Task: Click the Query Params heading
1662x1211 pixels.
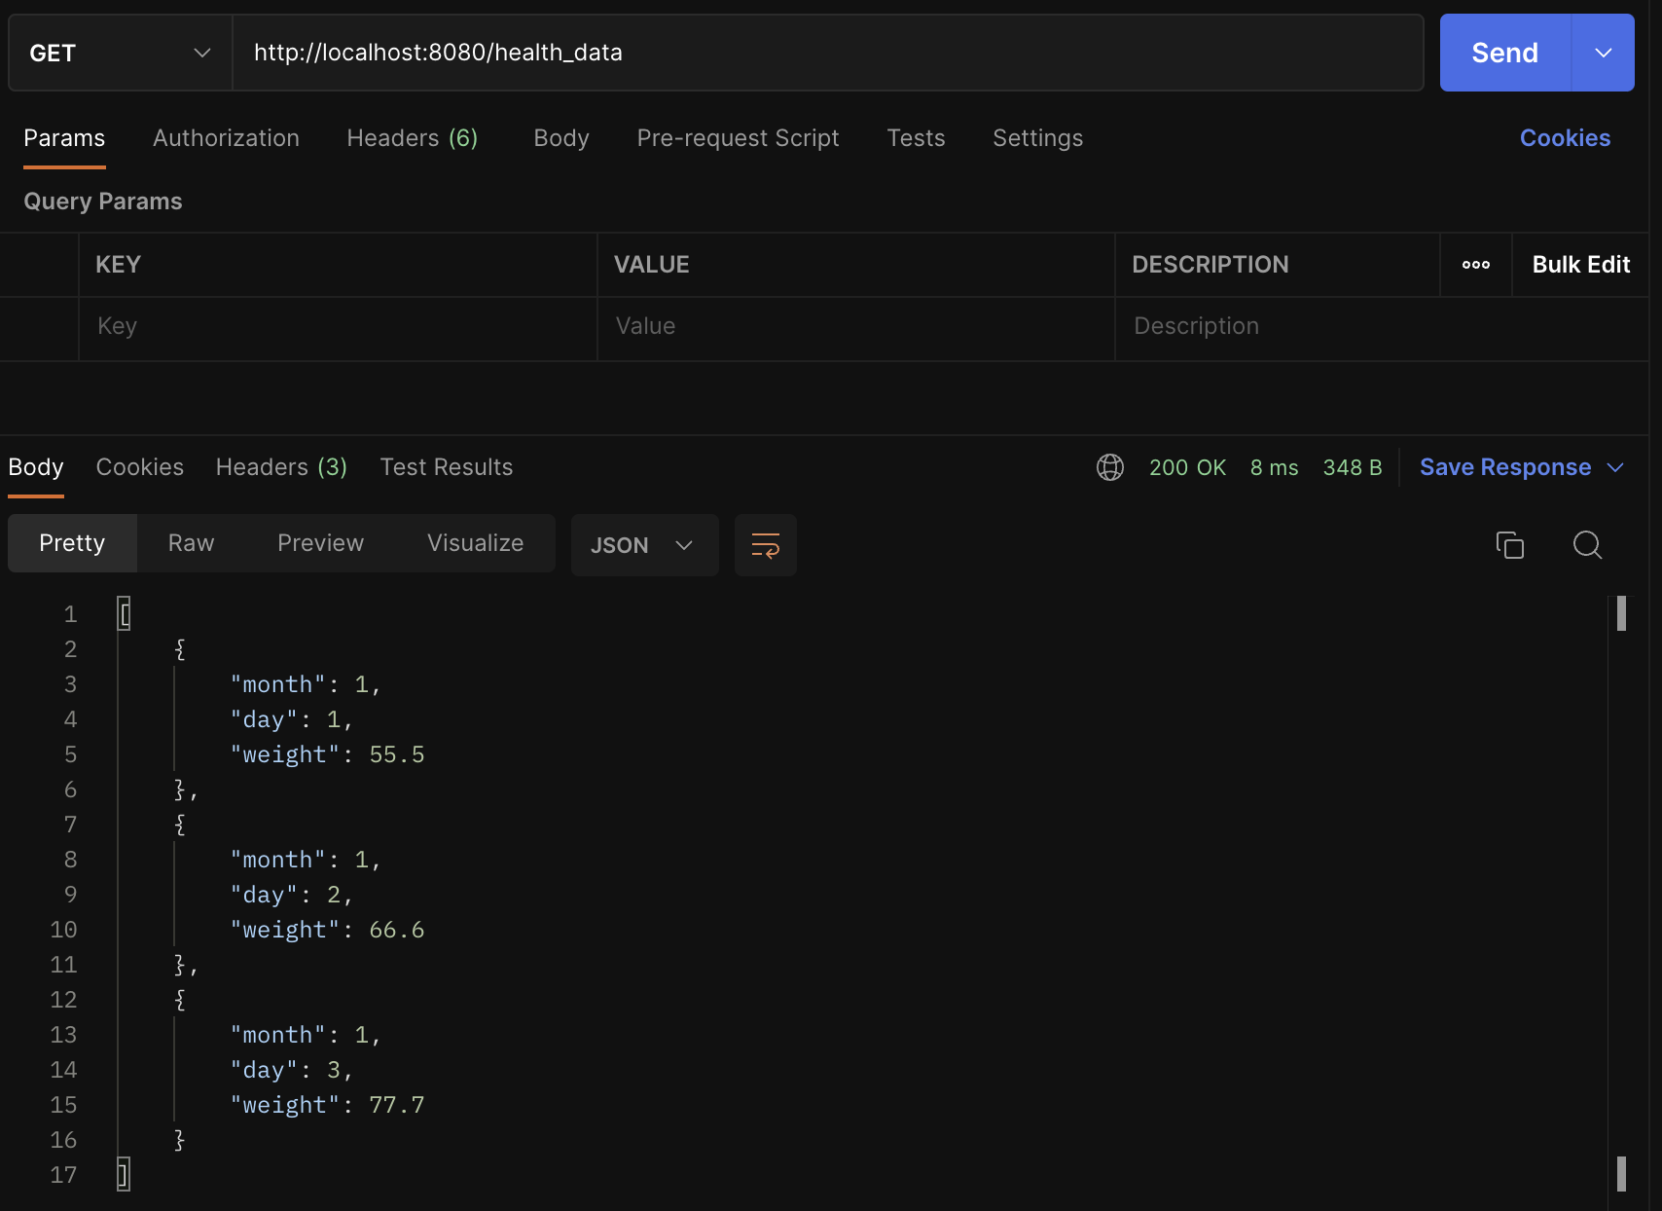Action: [103, 202]
